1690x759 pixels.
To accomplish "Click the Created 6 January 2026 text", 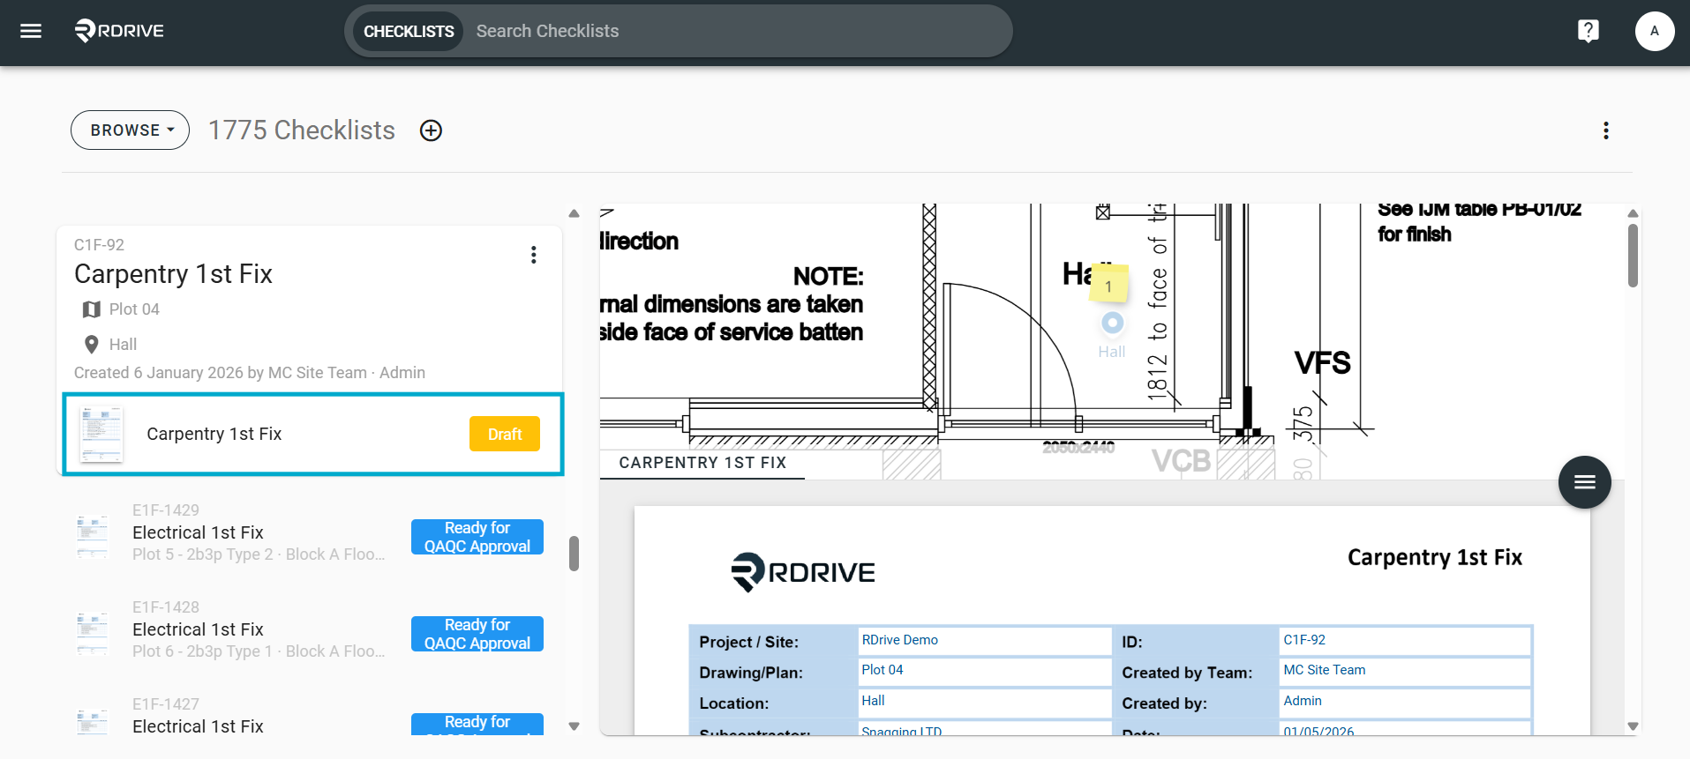I will point(250,373).
